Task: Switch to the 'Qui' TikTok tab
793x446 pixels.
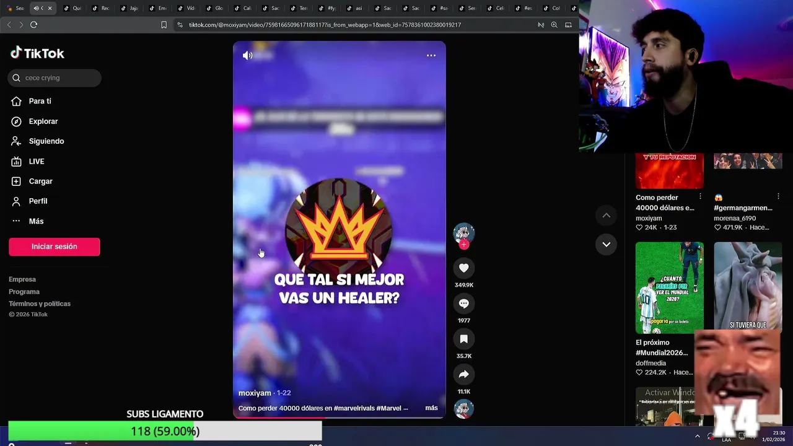Action: point(73,8)
